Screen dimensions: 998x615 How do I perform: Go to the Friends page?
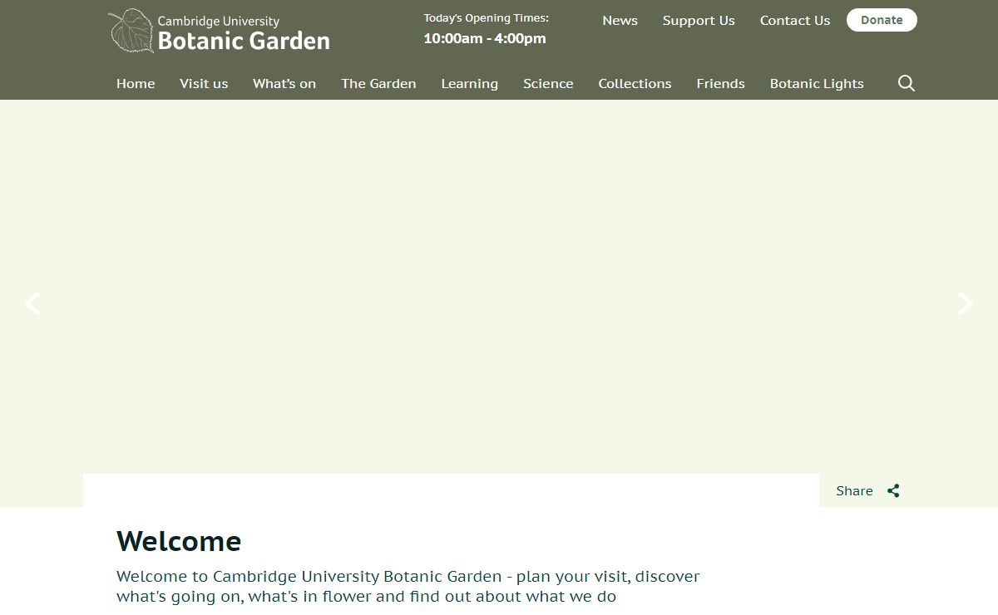[x=720, y=83]
